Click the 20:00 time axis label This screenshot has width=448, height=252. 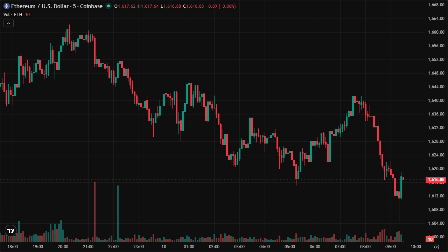tap(63, 247)
